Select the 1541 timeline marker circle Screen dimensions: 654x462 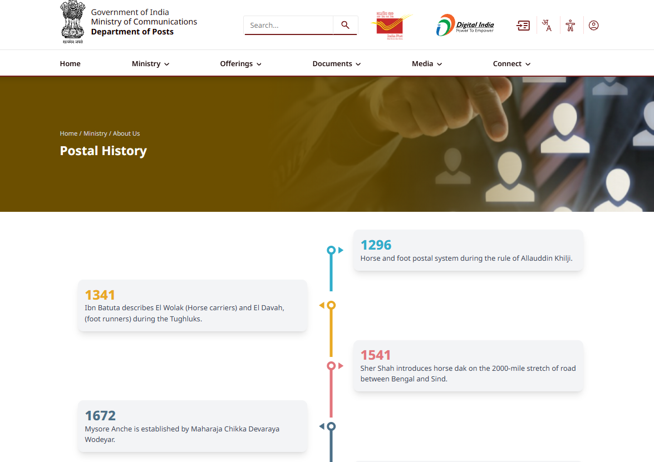331,366
